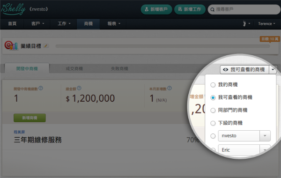
Task: Switch to 成交商機 tab
Action: click(74, 69)
